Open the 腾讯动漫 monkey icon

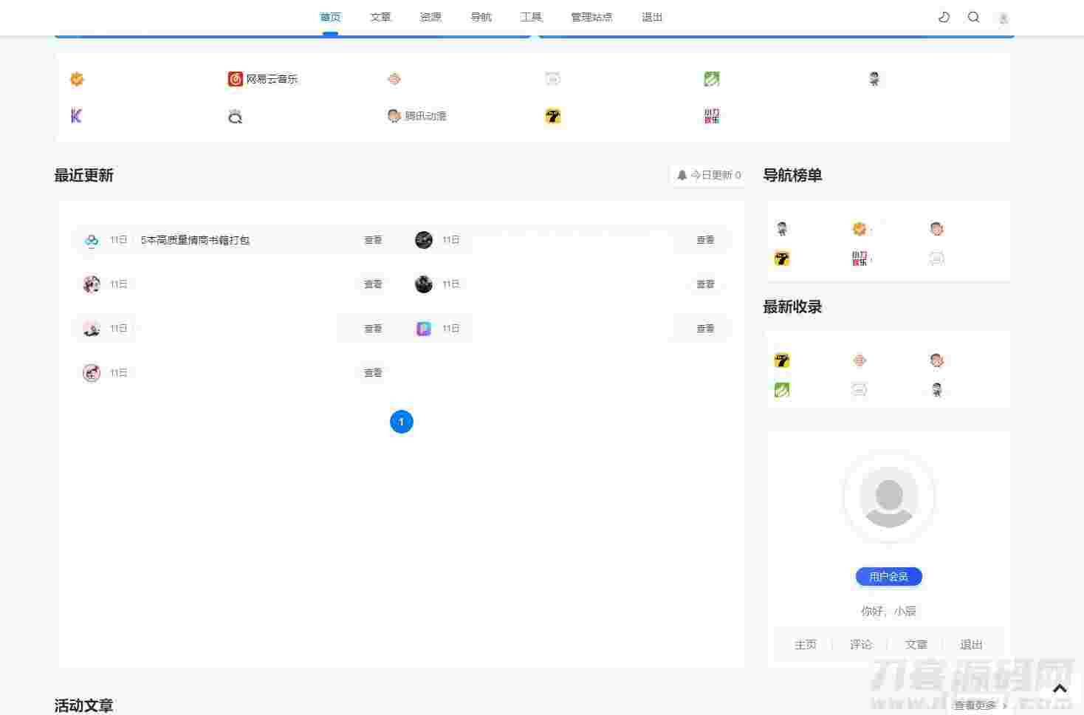(x=394, y=116)
